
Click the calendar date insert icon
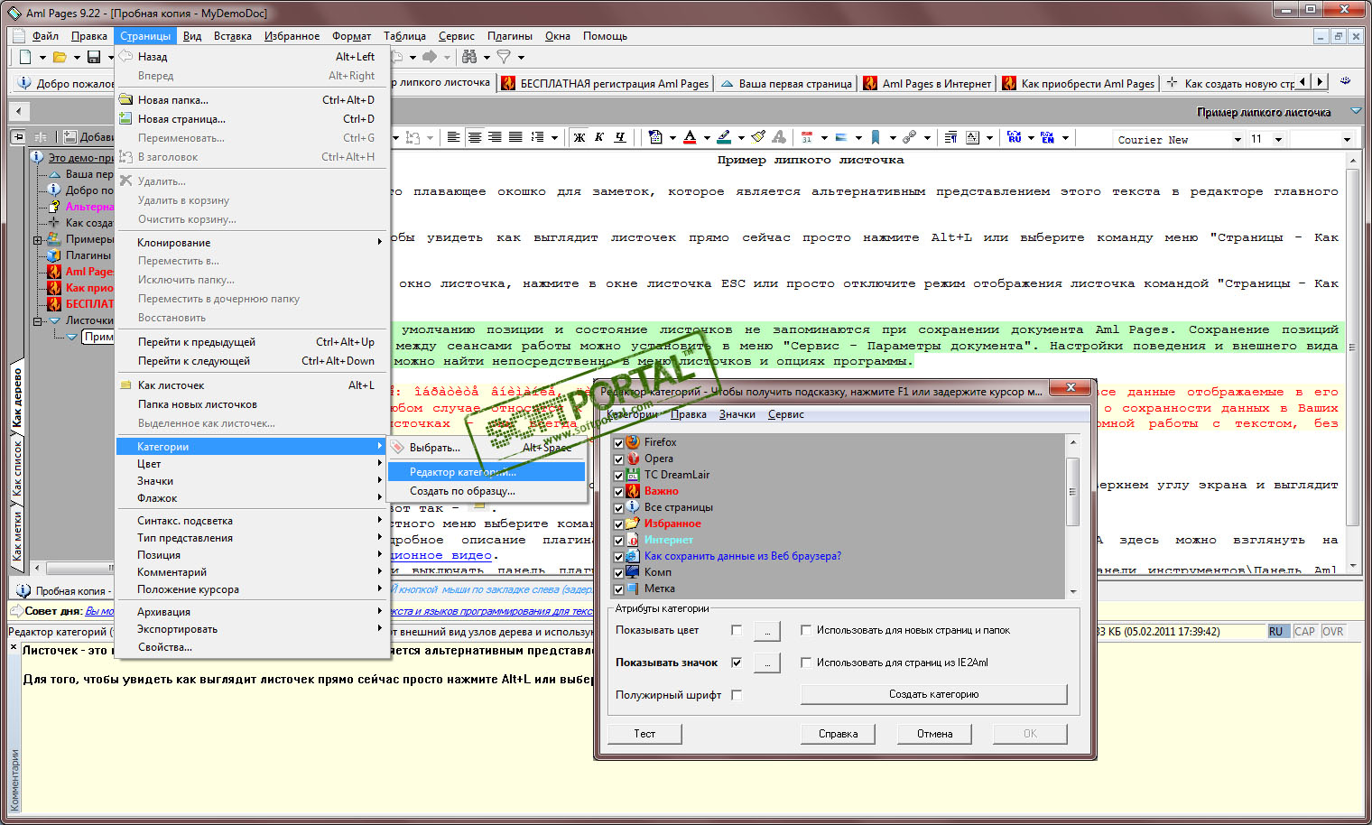[x=807, y=137]
